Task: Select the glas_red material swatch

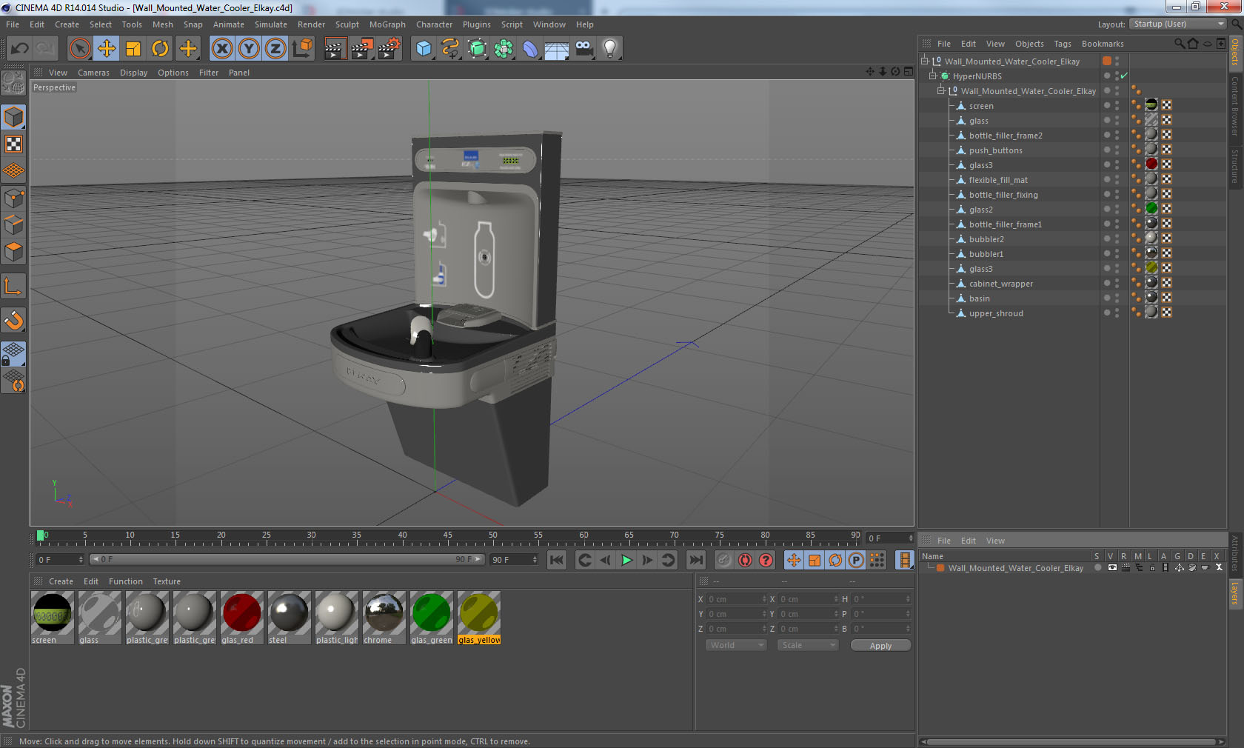Action: 241,617
